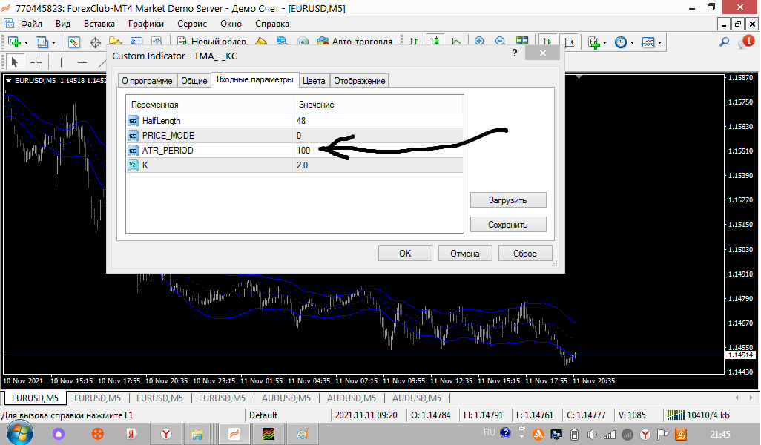Click the K value 2.0 cell
Image resolution: width=761 pixels, height=445 pixels.
[x=378, y=165]
